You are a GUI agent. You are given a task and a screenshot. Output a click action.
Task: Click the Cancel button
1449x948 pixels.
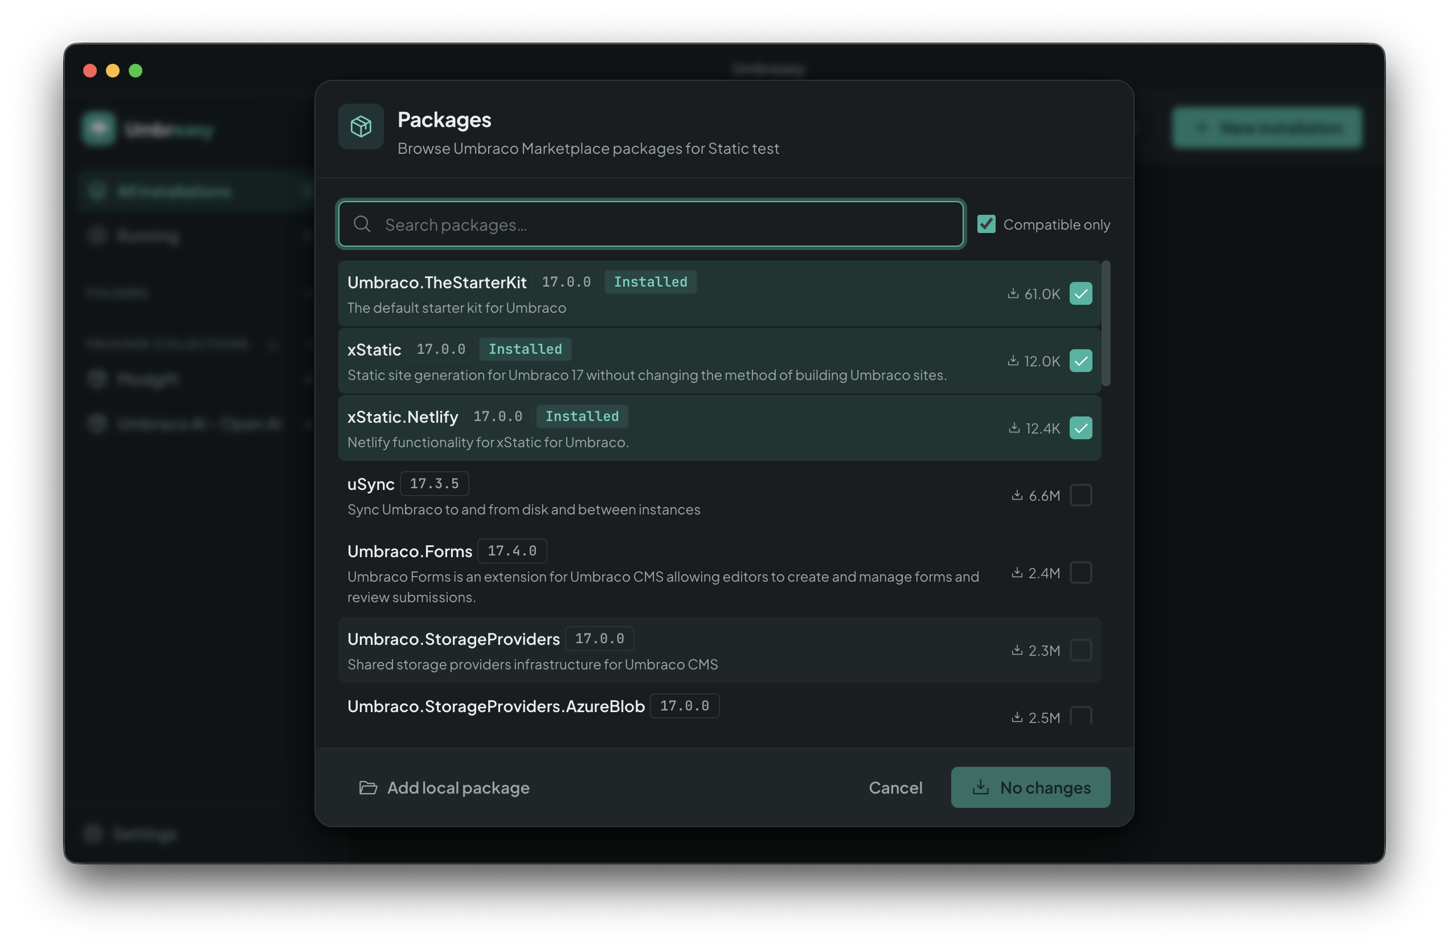click(x=895, y=787)
